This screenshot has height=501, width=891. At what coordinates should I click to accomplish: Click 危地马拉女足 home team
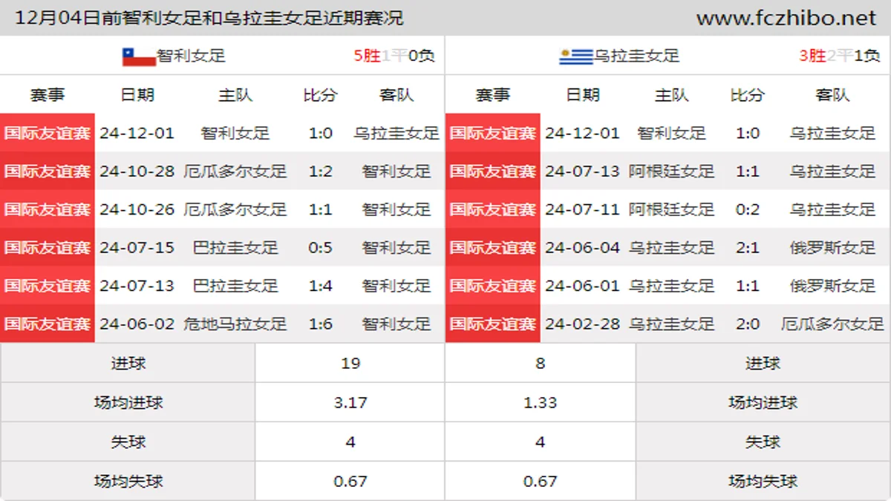click(235, 324)
